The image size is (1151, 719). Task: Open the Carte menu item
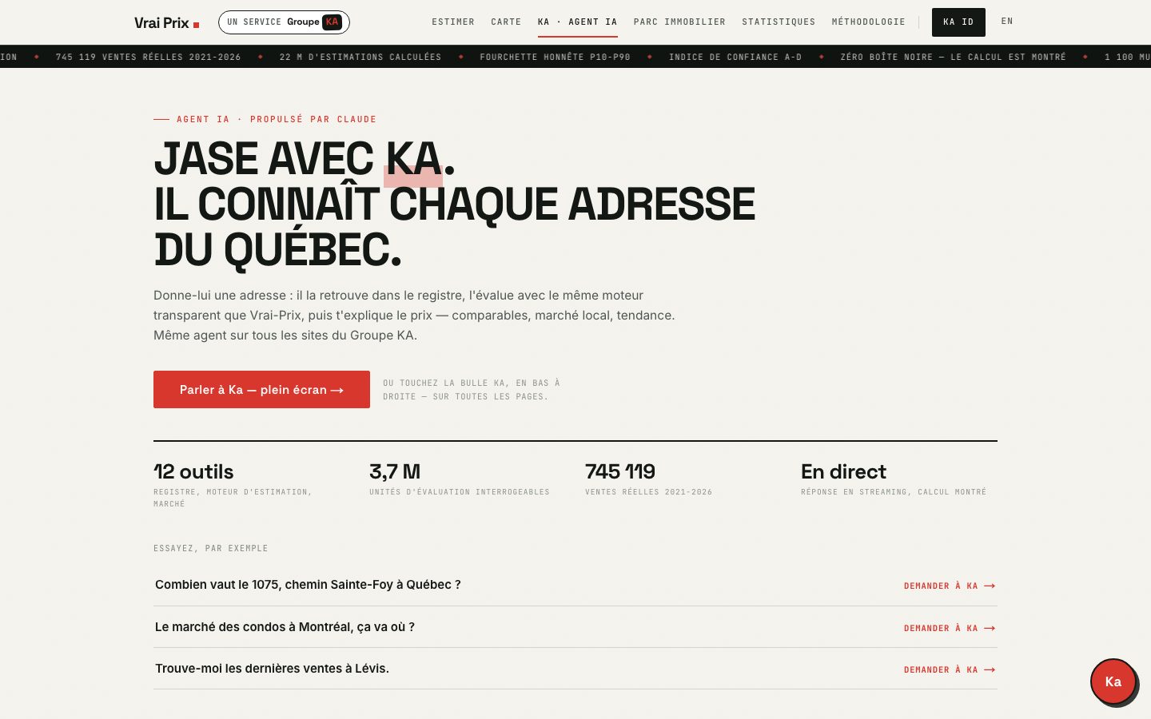506,22
